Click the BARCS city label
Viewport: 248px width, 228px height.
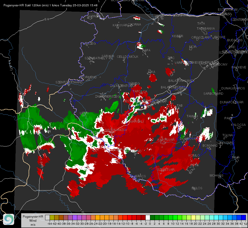(141, 176)
